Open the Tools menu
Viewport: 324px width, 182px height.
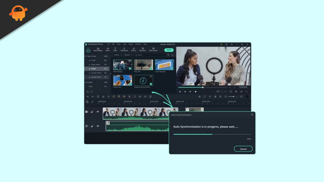[x=119, y=44]
